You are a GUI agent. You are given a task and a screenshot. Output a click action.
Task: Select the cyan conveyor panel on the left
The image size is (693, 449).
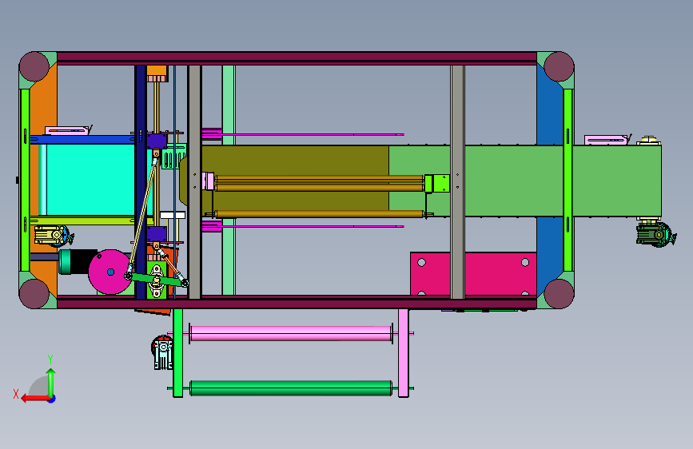pyautogui.click(x=90, y=180)
